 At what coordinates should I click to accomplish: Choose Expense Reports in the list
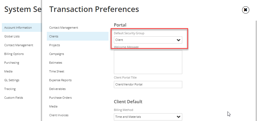[60, 80]
